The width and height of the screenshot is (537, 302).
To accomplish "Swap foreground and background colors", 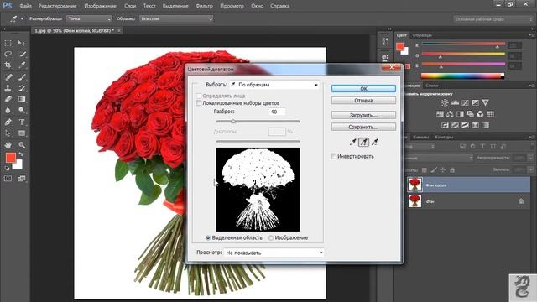I will (20, 154).
